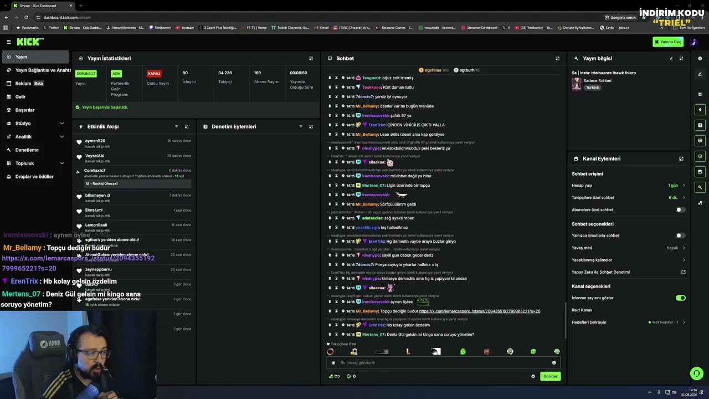Open the YouTube bookmark
Image resolution: width=709 pixels, height=399 pixels.
[x=185, y=28]
